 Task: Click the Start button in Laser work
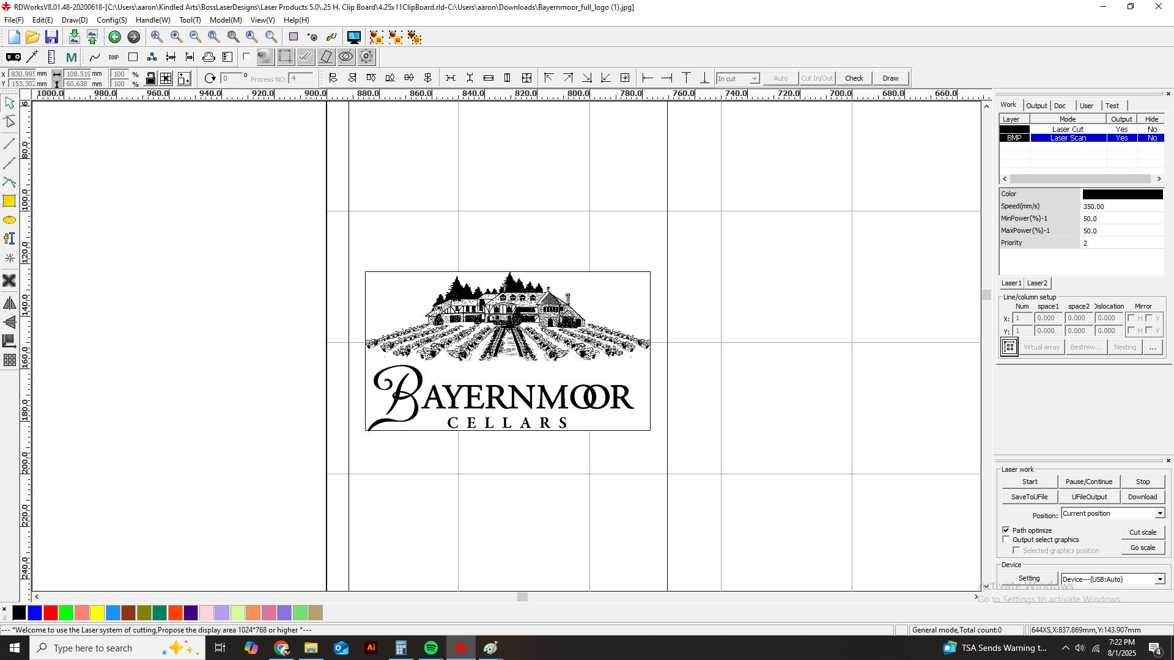1030,482
